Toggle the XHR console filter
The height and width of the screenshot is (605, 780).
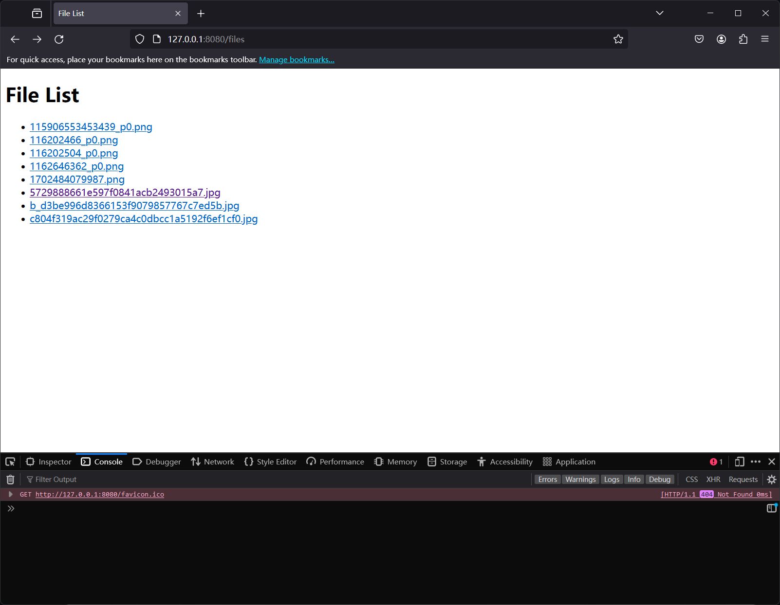tap(713, 480)
